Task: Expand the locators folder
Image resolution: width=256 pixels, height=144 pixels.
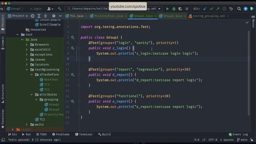Action: [x=27, y=65]
